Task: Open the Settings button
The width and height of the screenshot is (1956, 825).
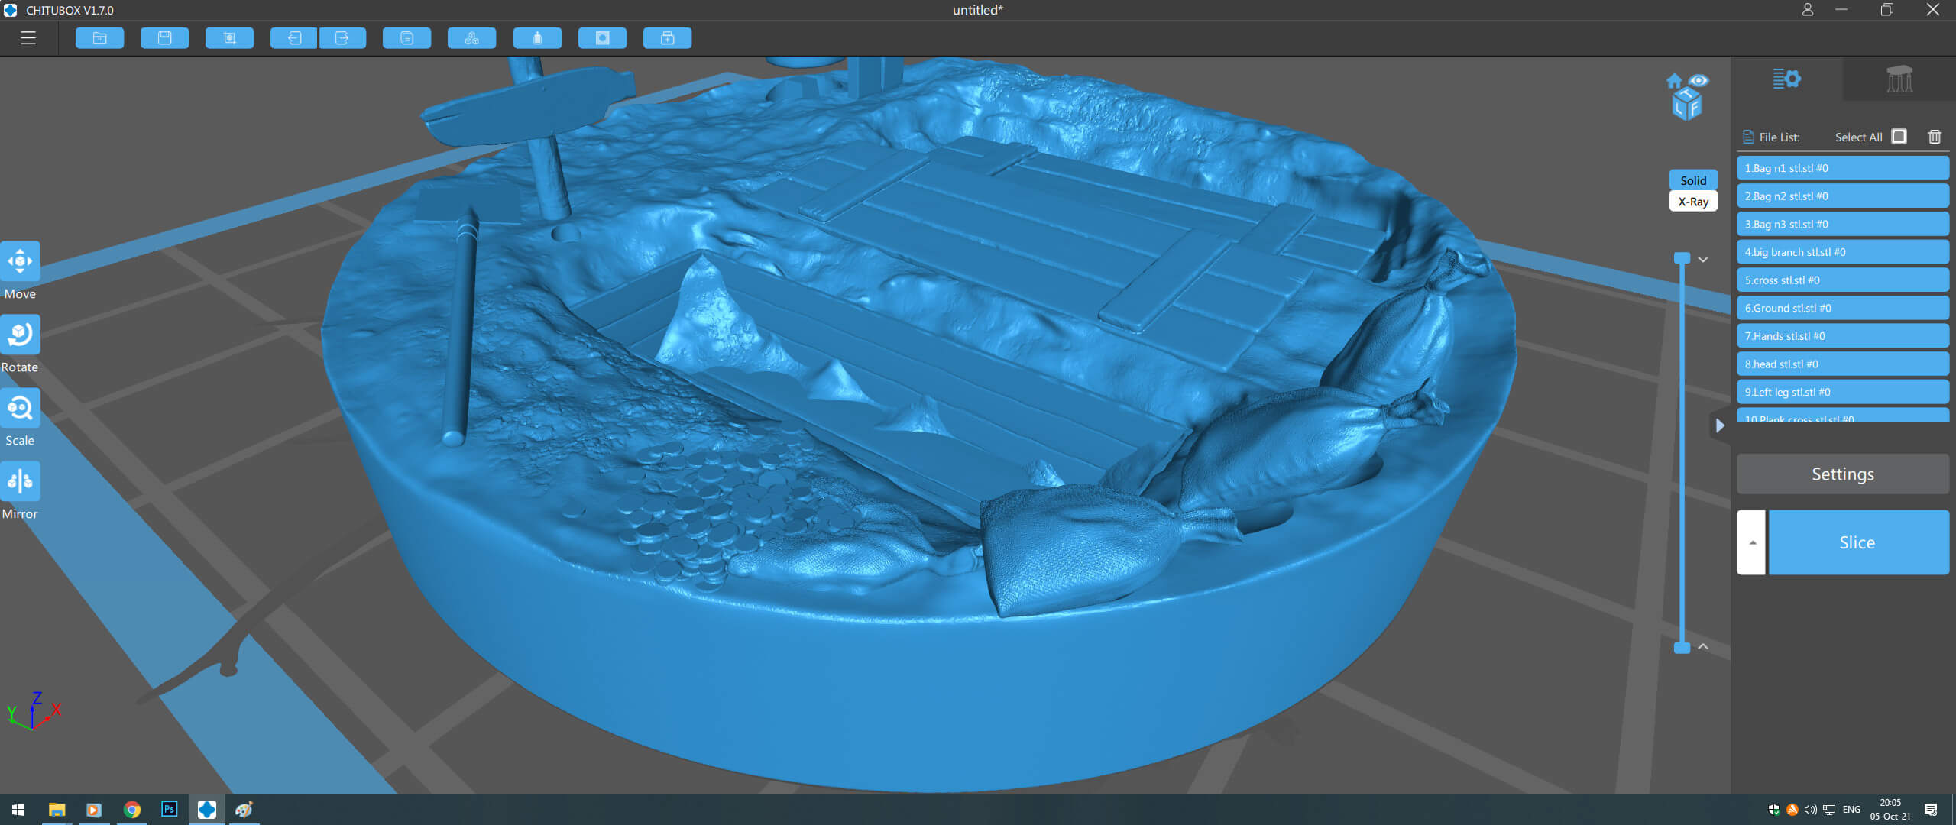Action: pos(1842,474)
